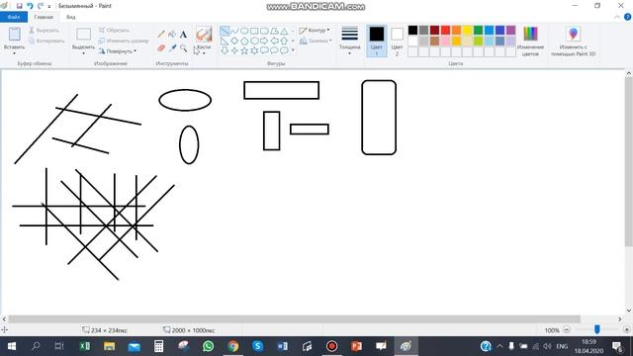Pick the green color swatch

coord(479,31)
